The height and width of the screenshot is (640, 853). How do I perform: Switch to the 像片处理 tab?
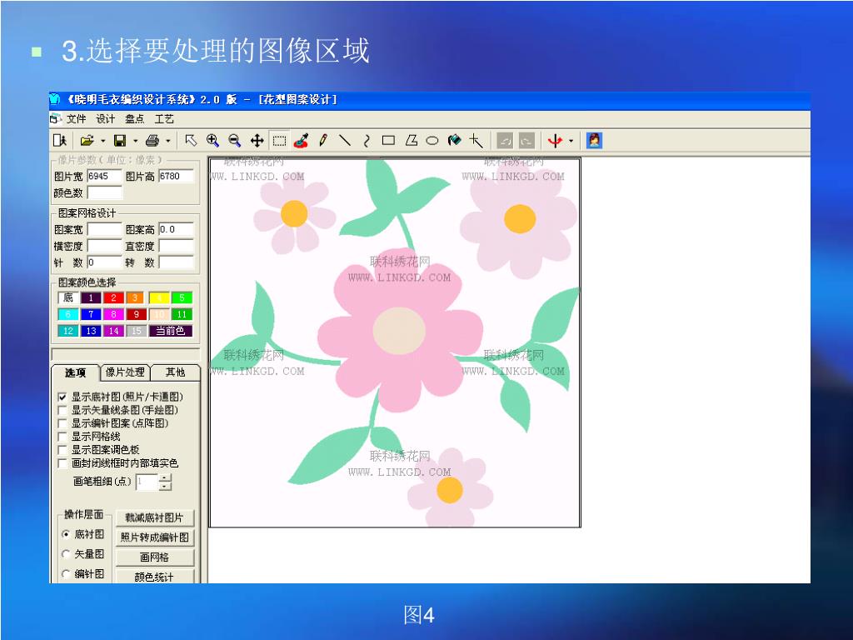pyautogui.click(x=125, y=372)
